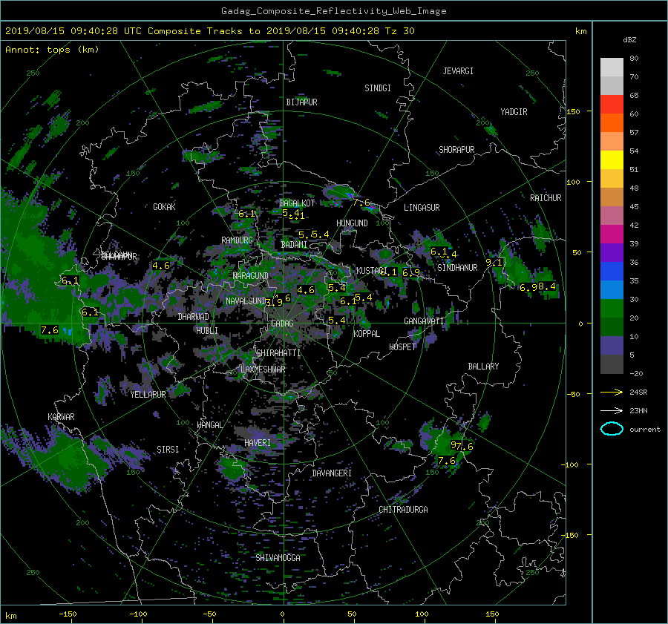Click the LINGASUR city label
The height and width of the screenshot is (624, 668).
[x=422, y=208]
